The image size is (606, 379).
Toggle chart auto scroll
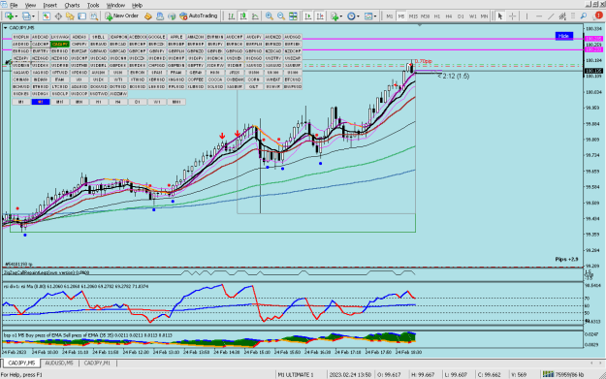(x=308, y=16)
